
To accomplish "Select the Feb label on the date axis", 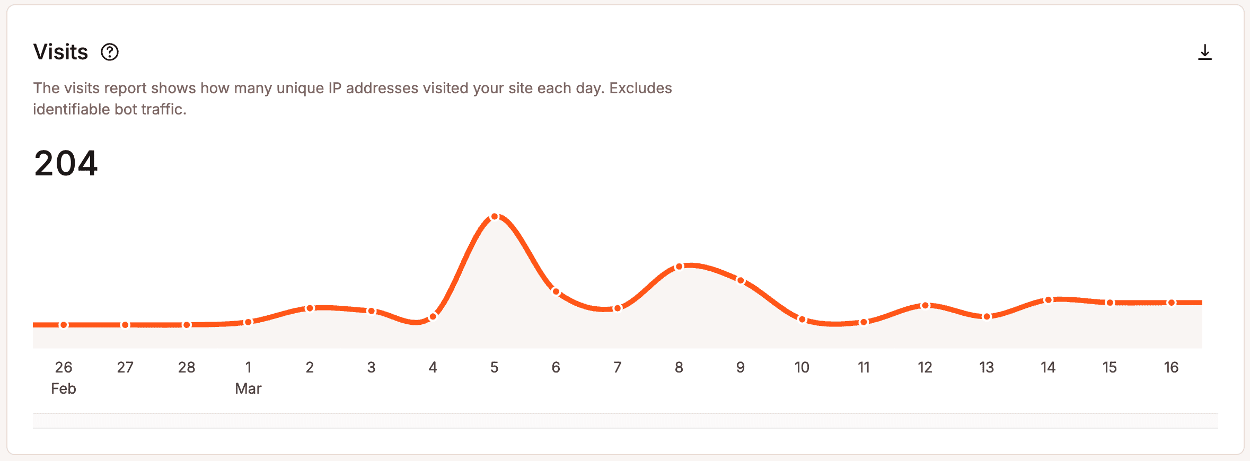I will [64, 388].
